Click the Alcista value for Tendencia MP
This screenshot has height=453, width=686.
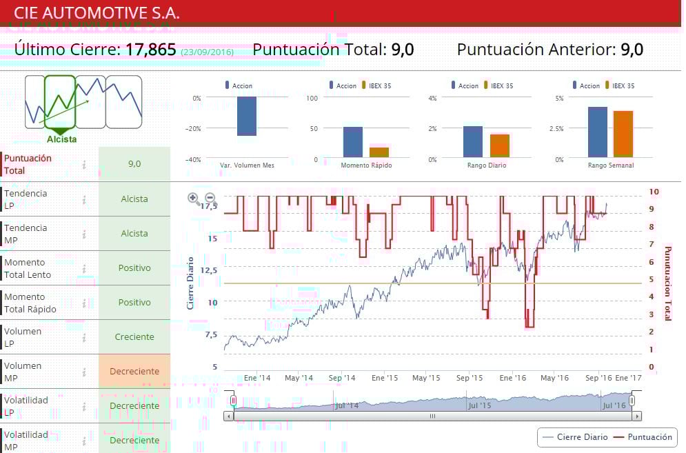[x=134, y=233]
